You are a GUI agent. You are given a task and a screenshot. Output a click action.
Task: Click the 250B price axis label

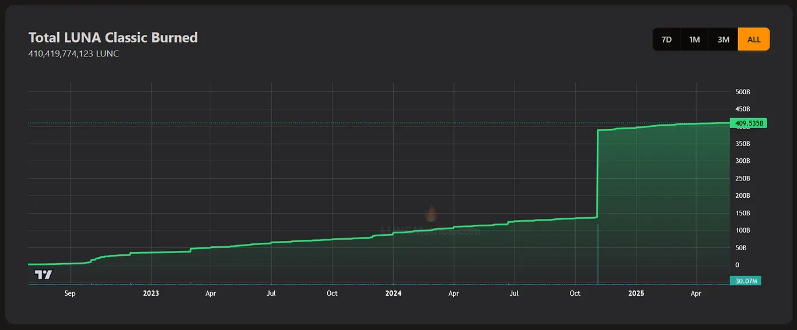pos(743,178)
